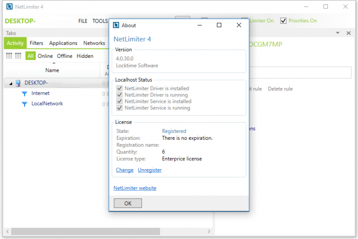Screen dimensions: 358x239
Task: Click the OK button in About dialog
Action: click(128, 203)
